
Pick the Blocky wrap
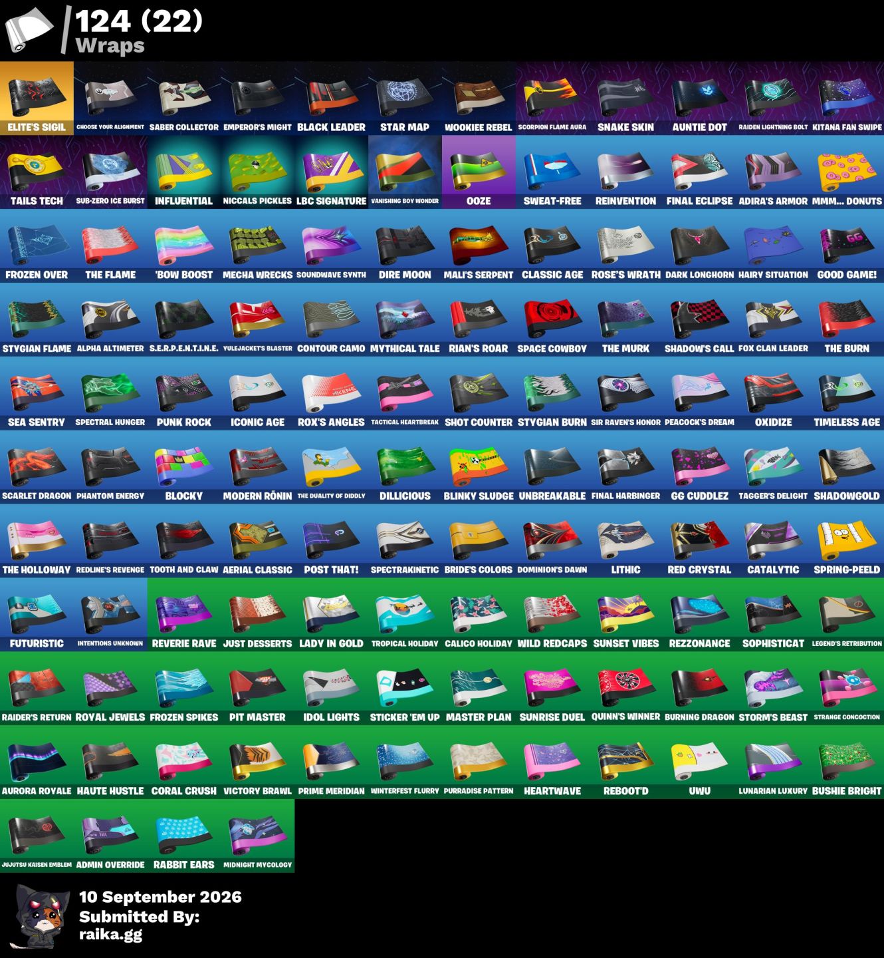[x=184, y=468]
